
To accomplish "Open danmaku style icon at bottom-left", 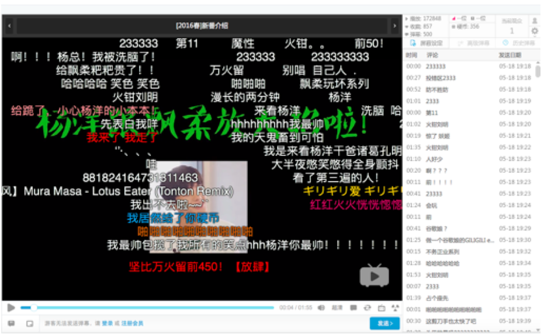I will [x=12, y=323].
